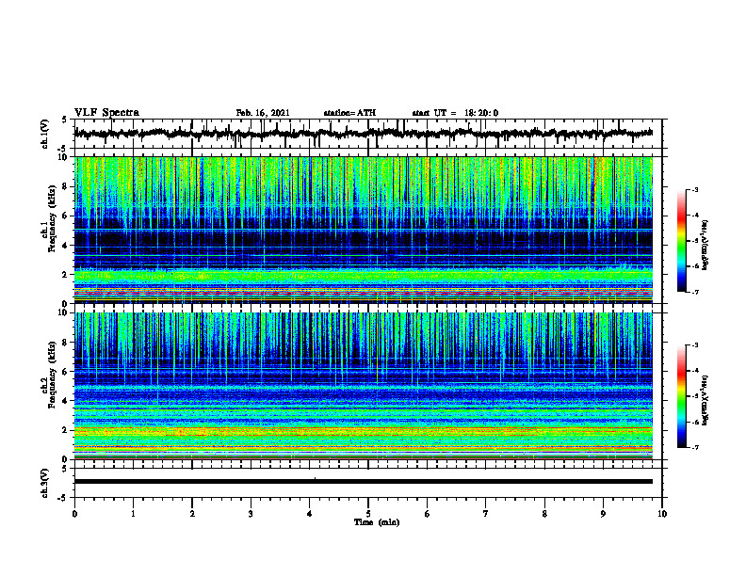Click the ch.1 voltage waveform trace
The width and height of the screenshot is (746, 576).
point(364,134)
